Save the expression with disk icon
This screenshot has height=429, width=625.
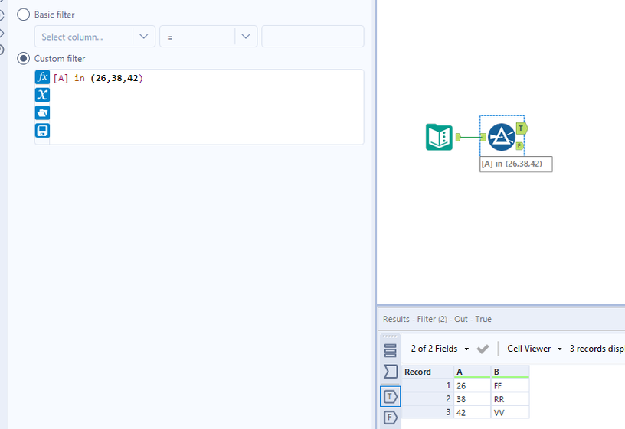(x=42, y=131)
